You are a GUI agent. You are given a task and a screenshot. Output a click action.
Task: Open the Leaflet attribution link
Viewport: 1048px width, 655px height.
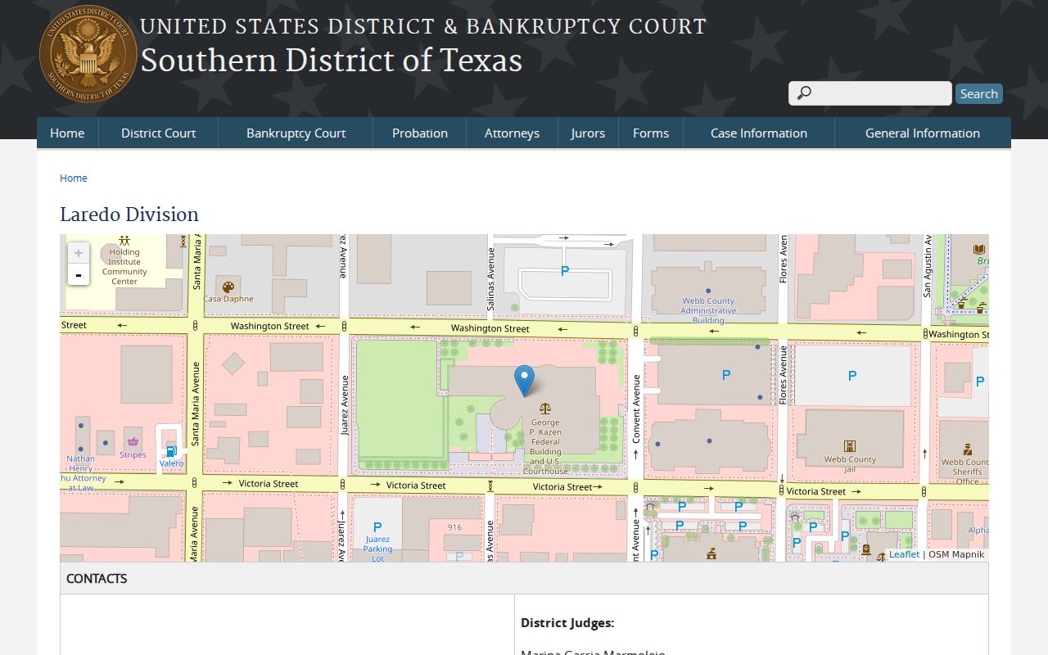click(x=905, y=554)
